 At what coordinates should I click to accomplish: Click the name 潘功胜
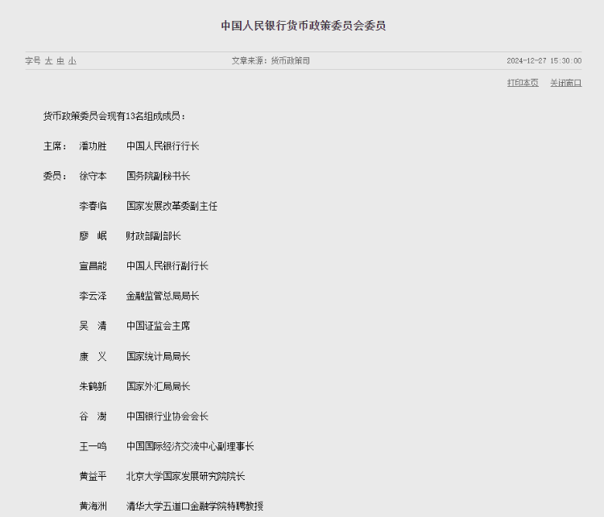[93, 146]
